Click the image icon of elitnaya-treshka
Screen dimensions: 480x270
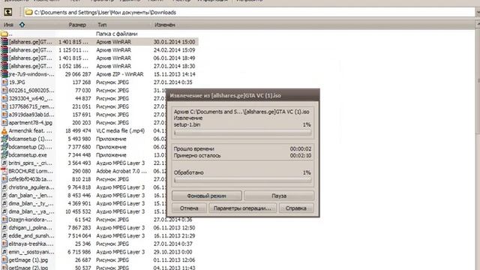tap(4, 244)
